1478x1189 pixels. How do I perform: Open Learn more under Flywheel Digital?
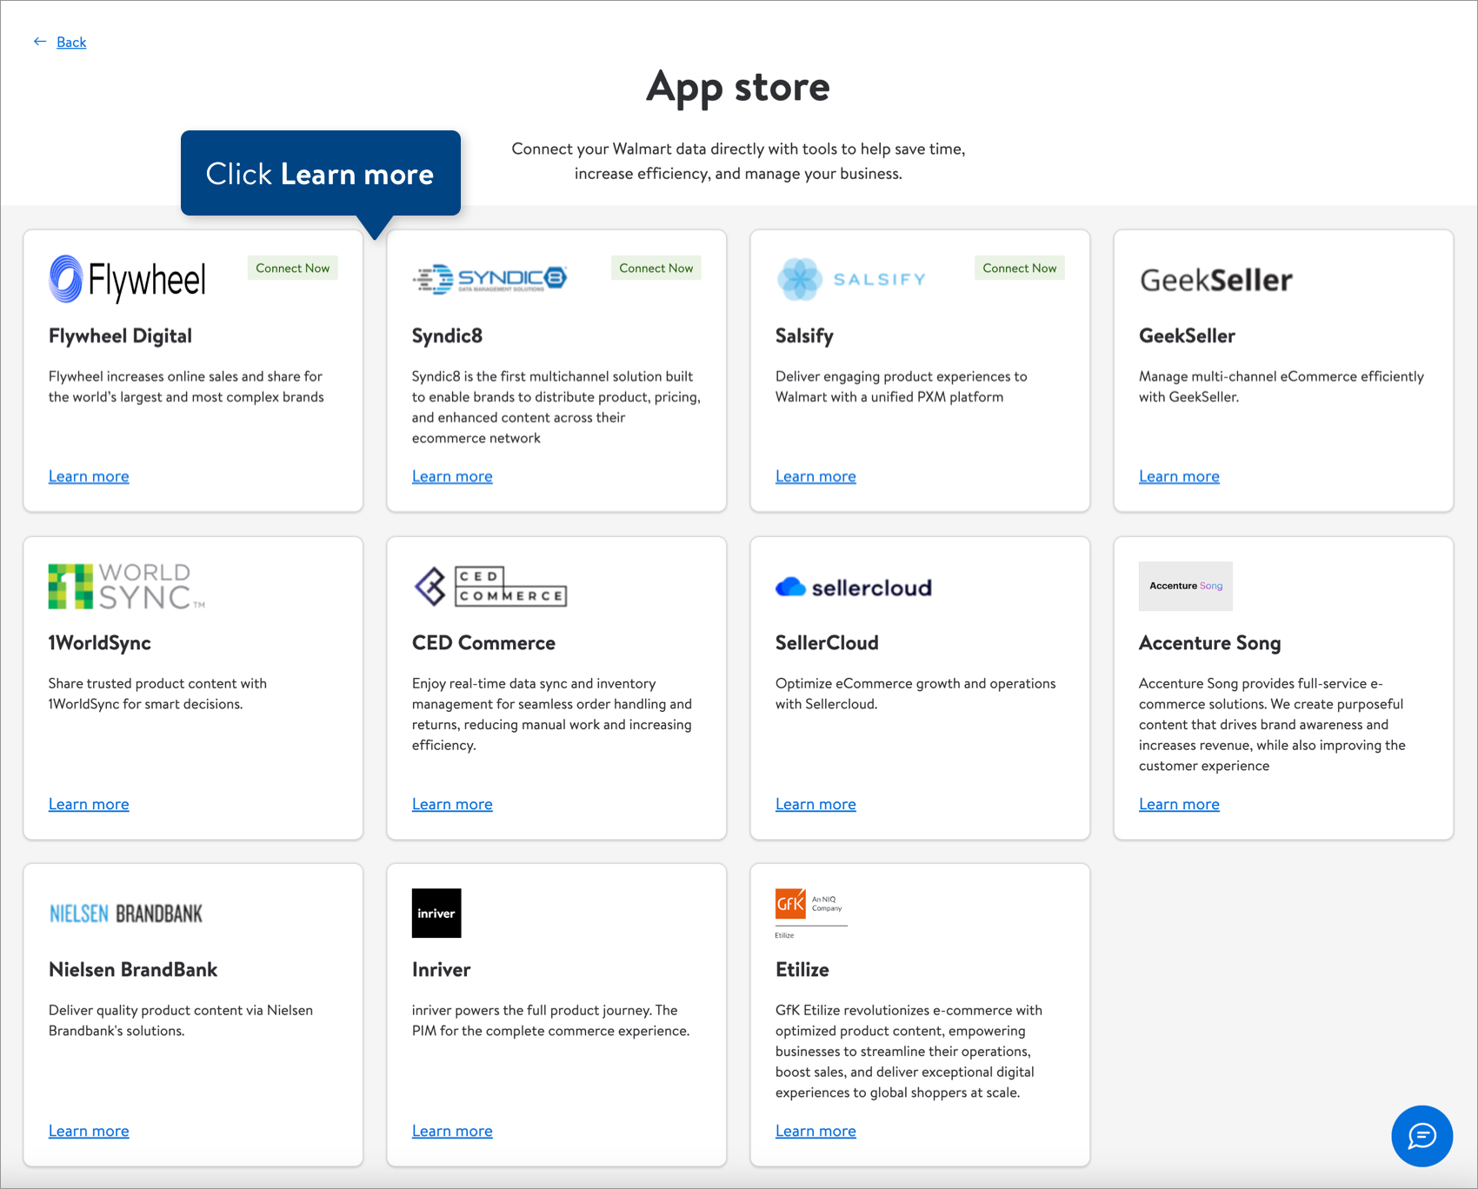click(88, 475)
